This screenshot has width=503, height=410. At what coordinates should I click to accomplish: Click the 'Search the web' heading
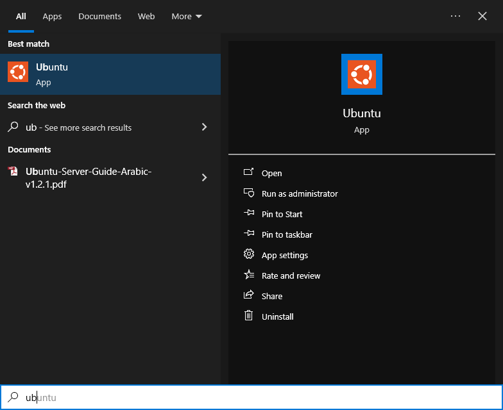click(37, 105)
